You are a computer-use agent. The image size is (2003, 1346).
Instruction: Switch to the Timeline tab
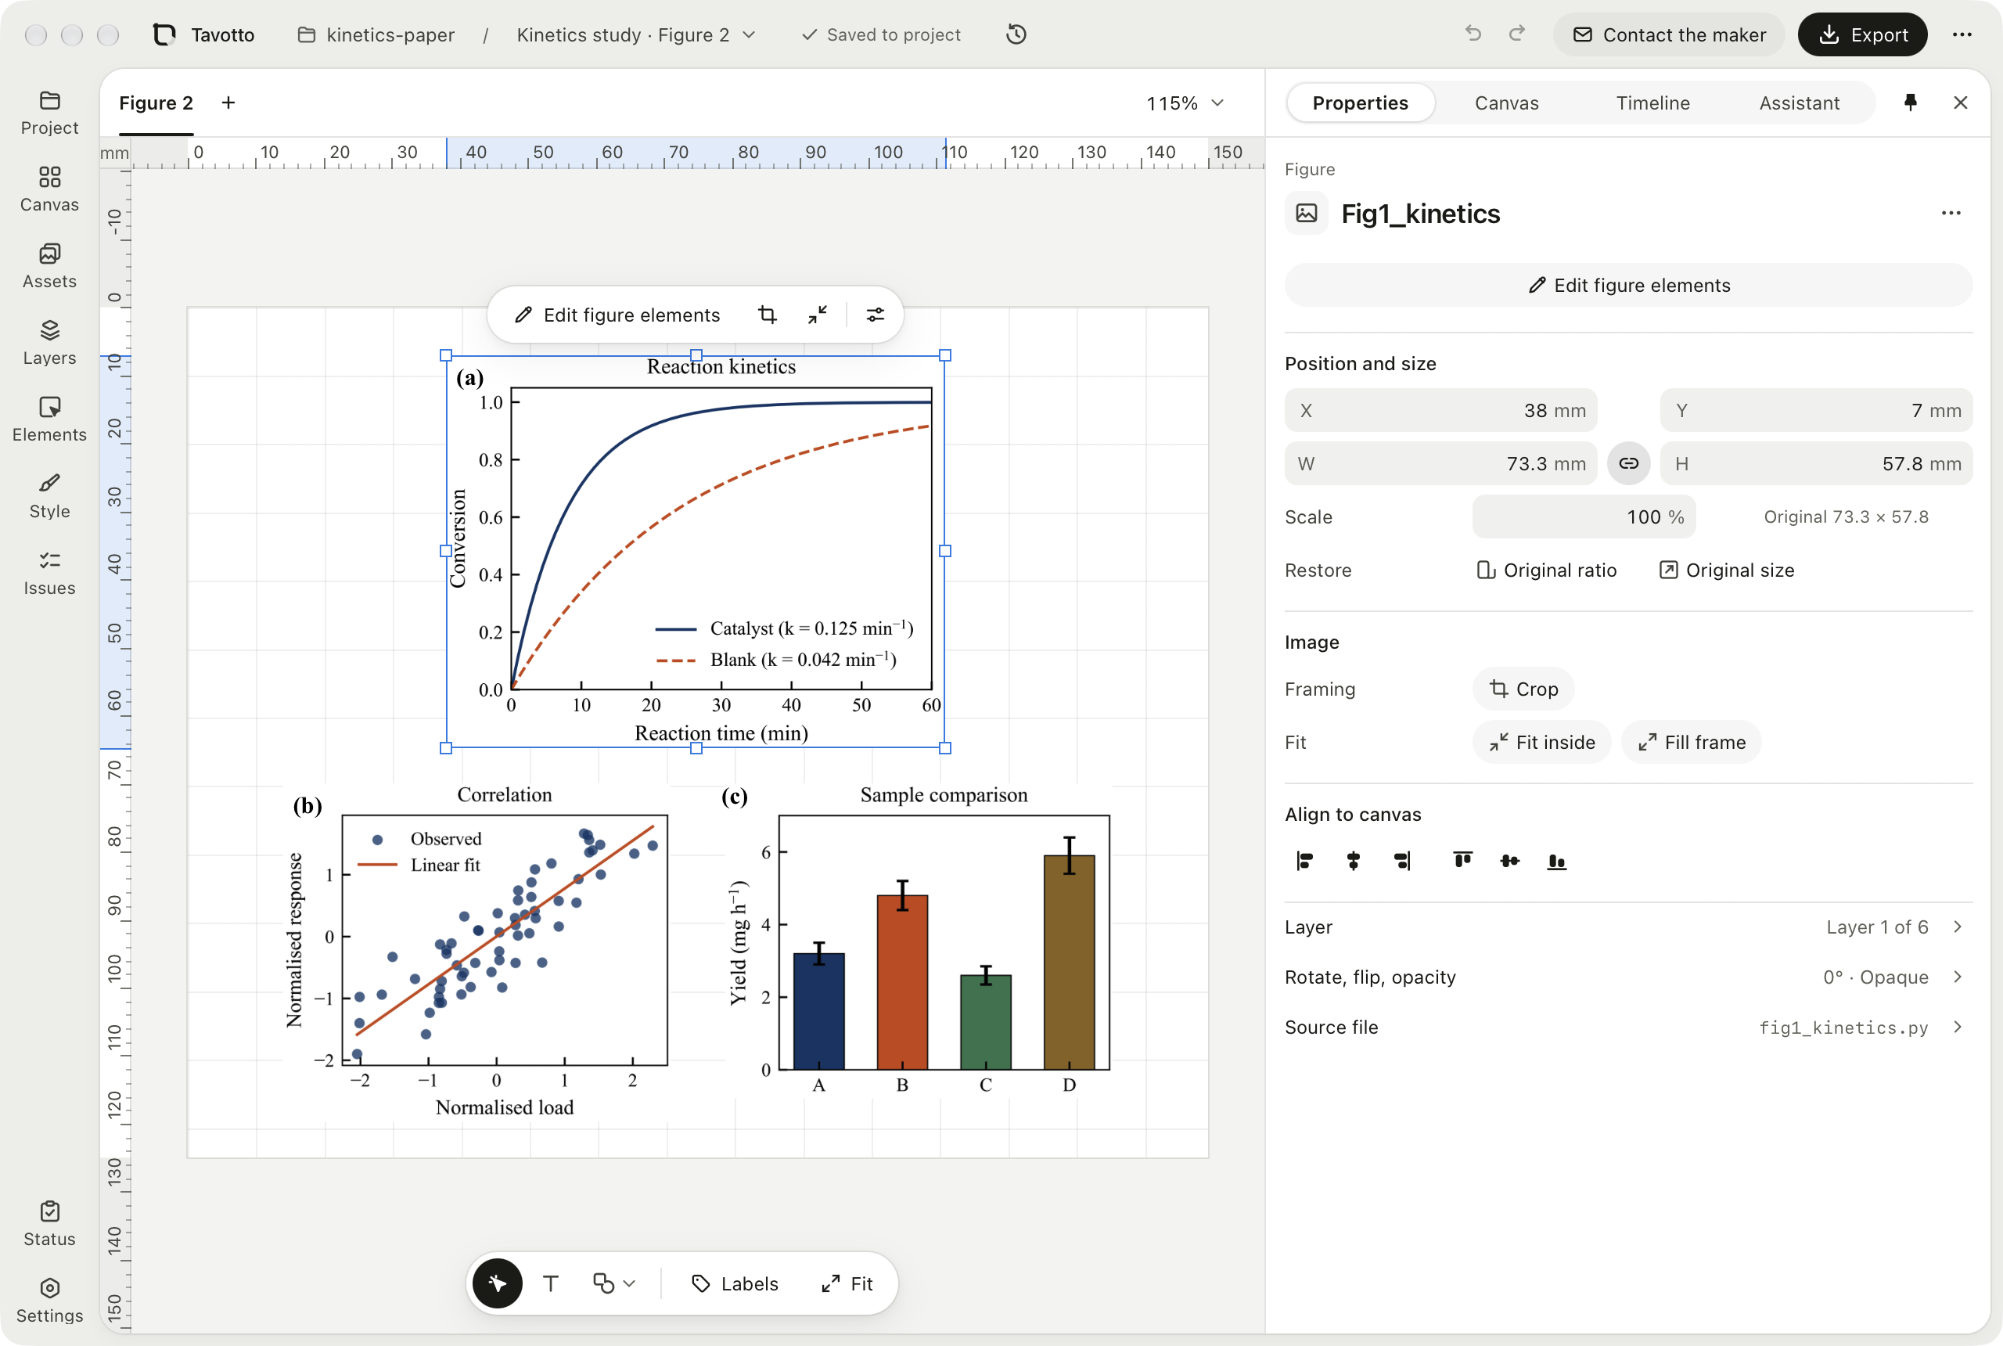click(1652, 103)
